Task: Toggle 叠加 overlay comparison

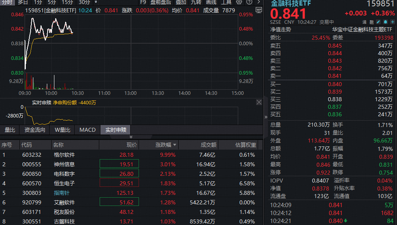Action: (181, 2)
